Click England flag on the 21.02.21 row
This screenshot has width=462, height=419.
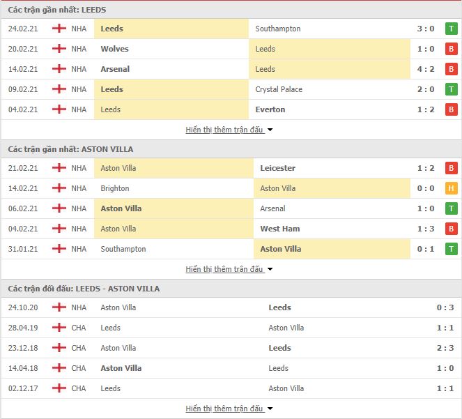pyautogui.click(x=59, y=168)
